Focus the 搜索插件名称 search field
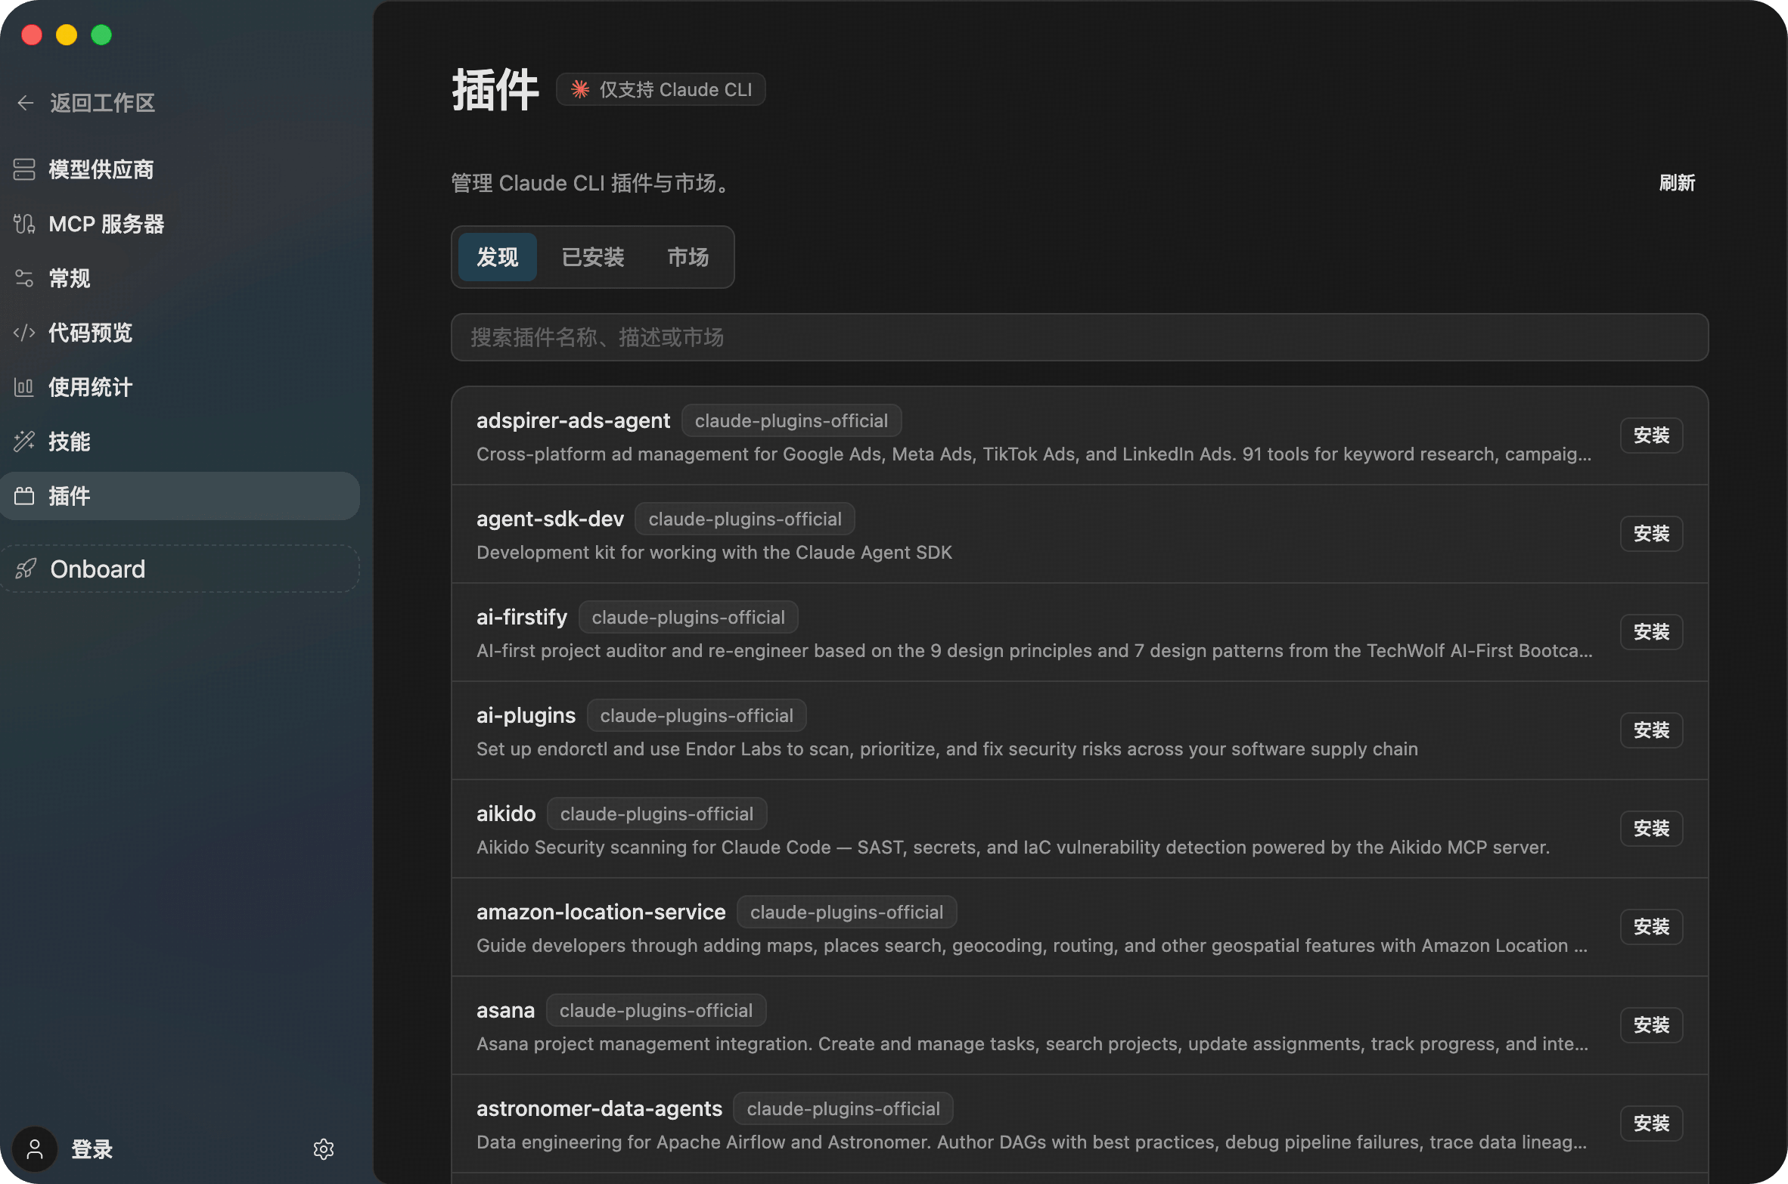 (x=1079, y=337)
